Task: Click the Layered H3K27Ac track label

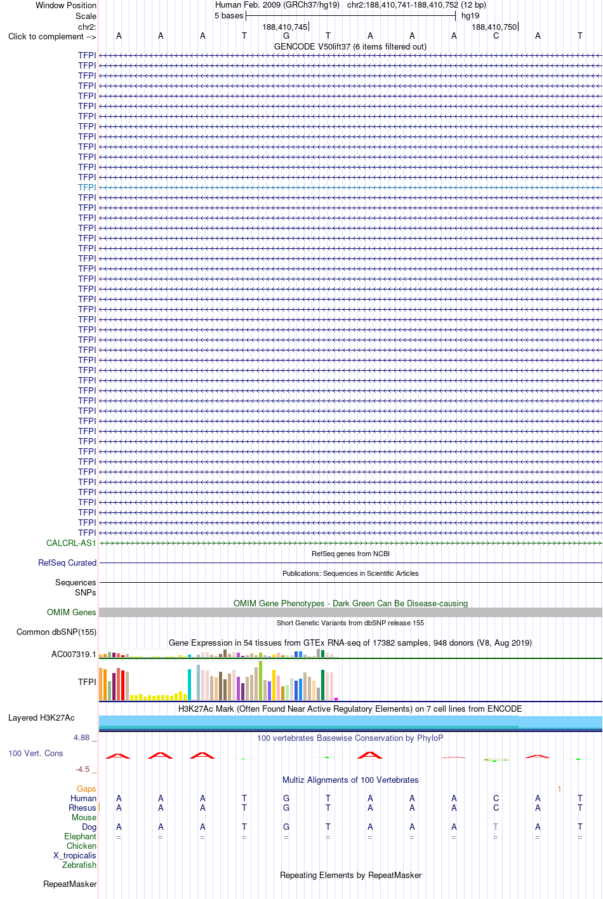Action: pyautogui.click(x=41, y=717)
